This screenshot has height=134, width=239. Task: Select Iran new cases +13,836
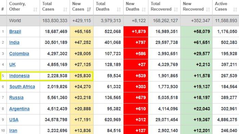pyautogui.click(x=83, y=131)
